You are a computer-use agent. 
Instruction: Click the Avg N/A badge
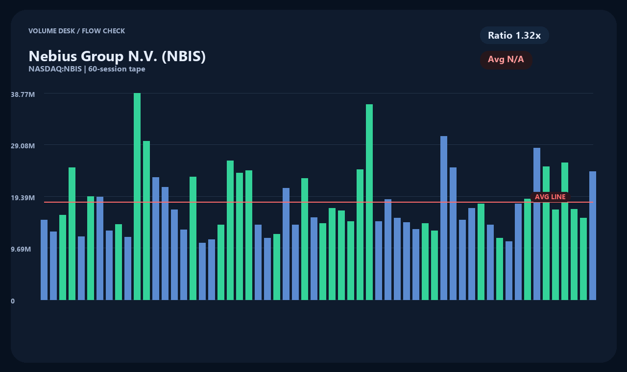coord(506,60)
